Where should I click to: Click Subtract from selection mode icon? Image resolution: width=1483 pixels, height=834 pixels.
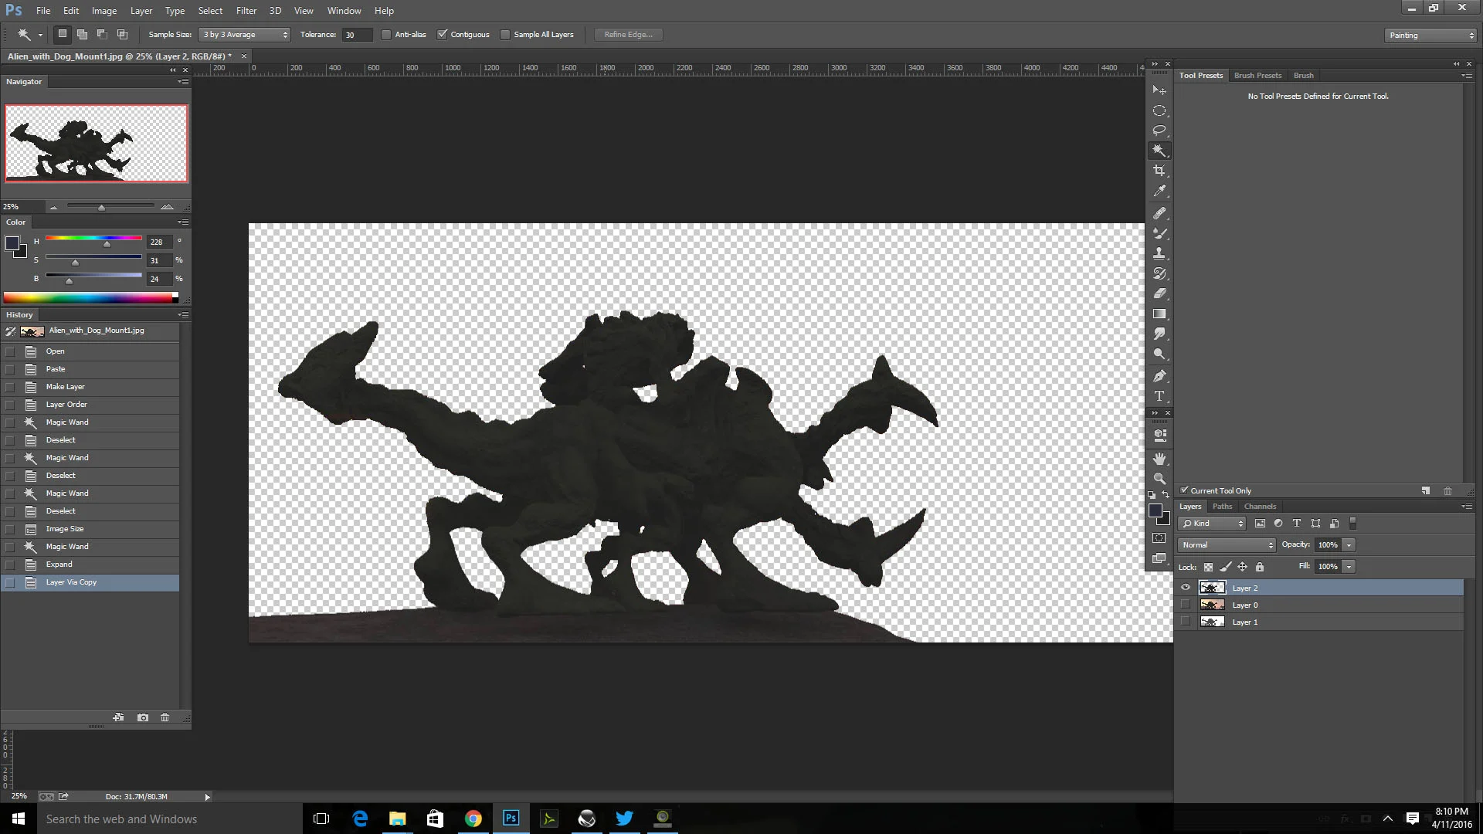(x=102, y=34)
